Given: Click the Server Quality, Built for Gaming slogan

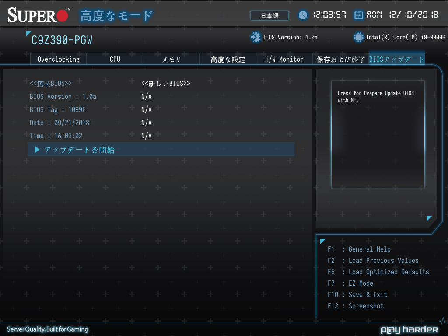Looking at the screenshot, I should (x=48, y=329).
